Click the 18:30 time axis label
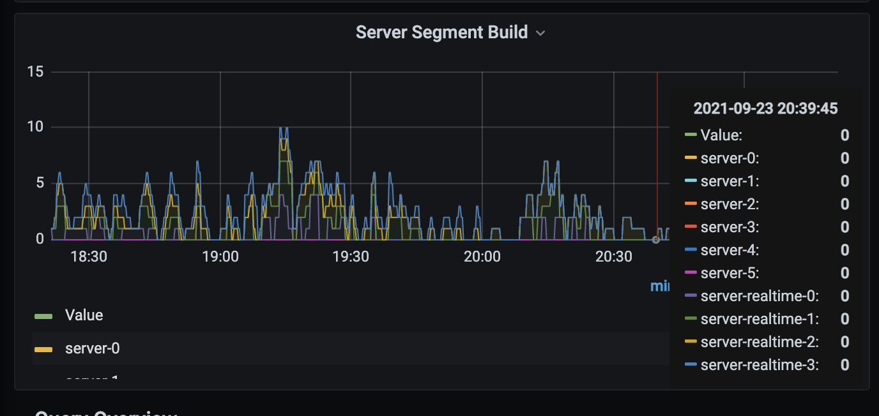 89,256
